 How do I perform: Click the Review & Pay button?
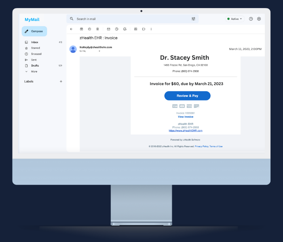pos(187,96)
